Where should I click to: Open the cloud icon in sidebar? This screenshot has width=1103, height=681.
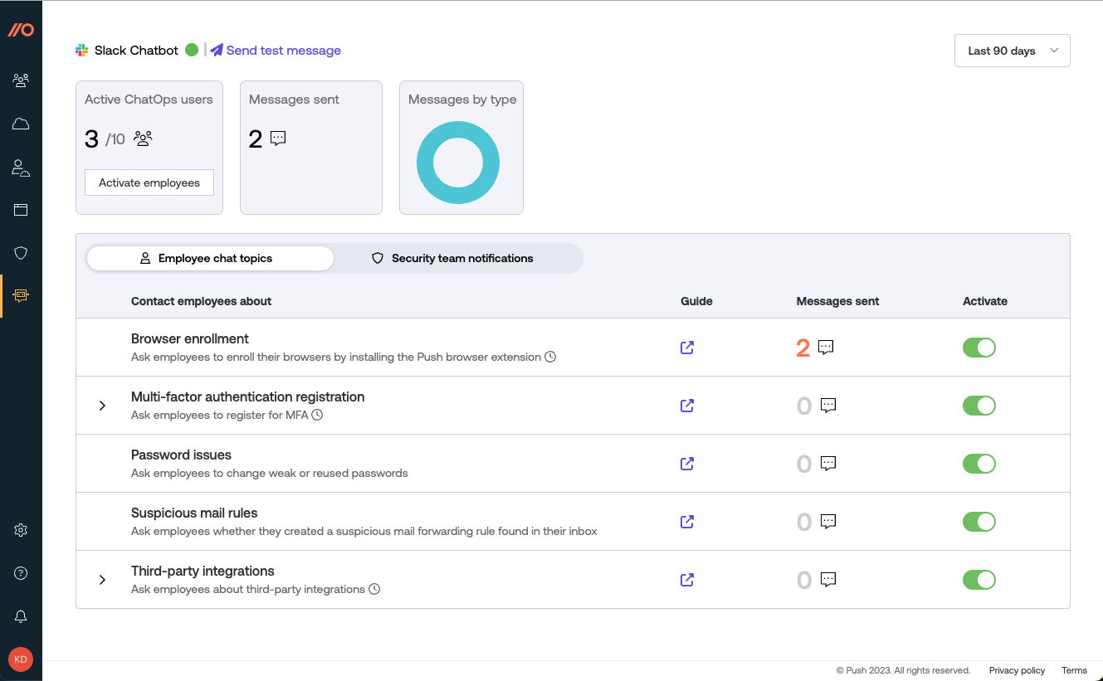pyautogui.click(x=21, y=124)
